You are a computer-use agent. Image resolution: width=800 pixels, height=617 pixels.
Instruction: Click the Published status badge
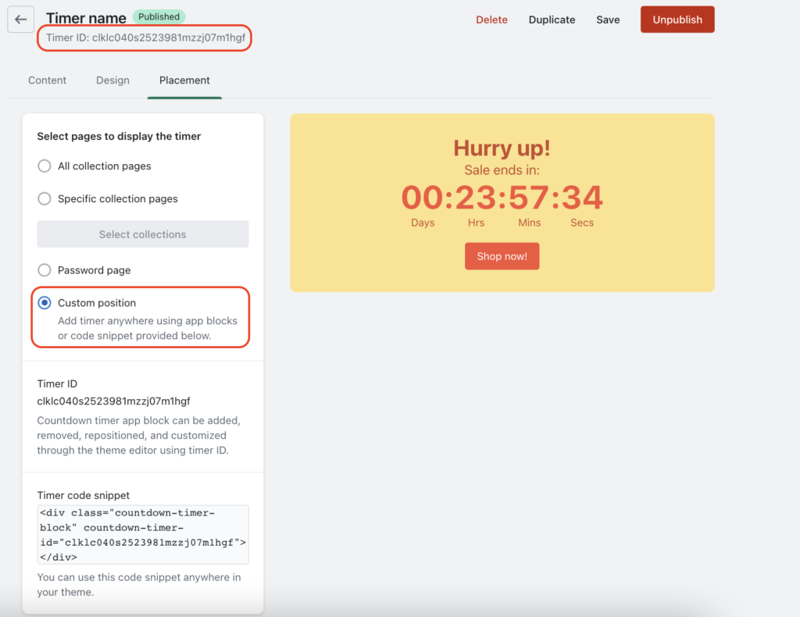tap(159, 16)
